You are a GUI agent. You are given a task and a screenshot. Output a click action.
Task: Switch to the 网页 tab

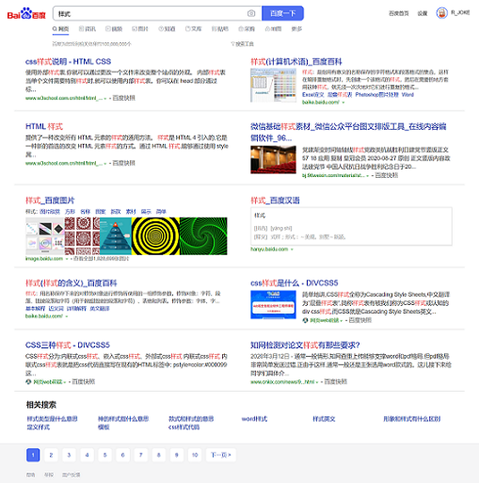tap(60, 29)
